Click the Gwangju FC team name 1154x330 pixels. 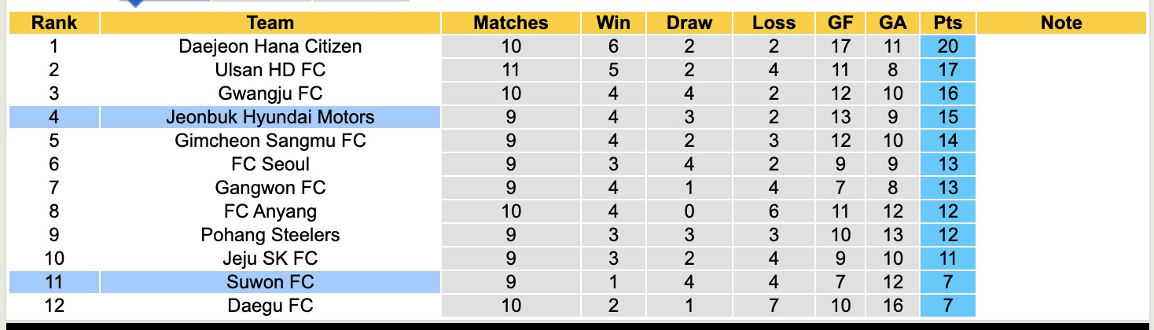(270, 93)
